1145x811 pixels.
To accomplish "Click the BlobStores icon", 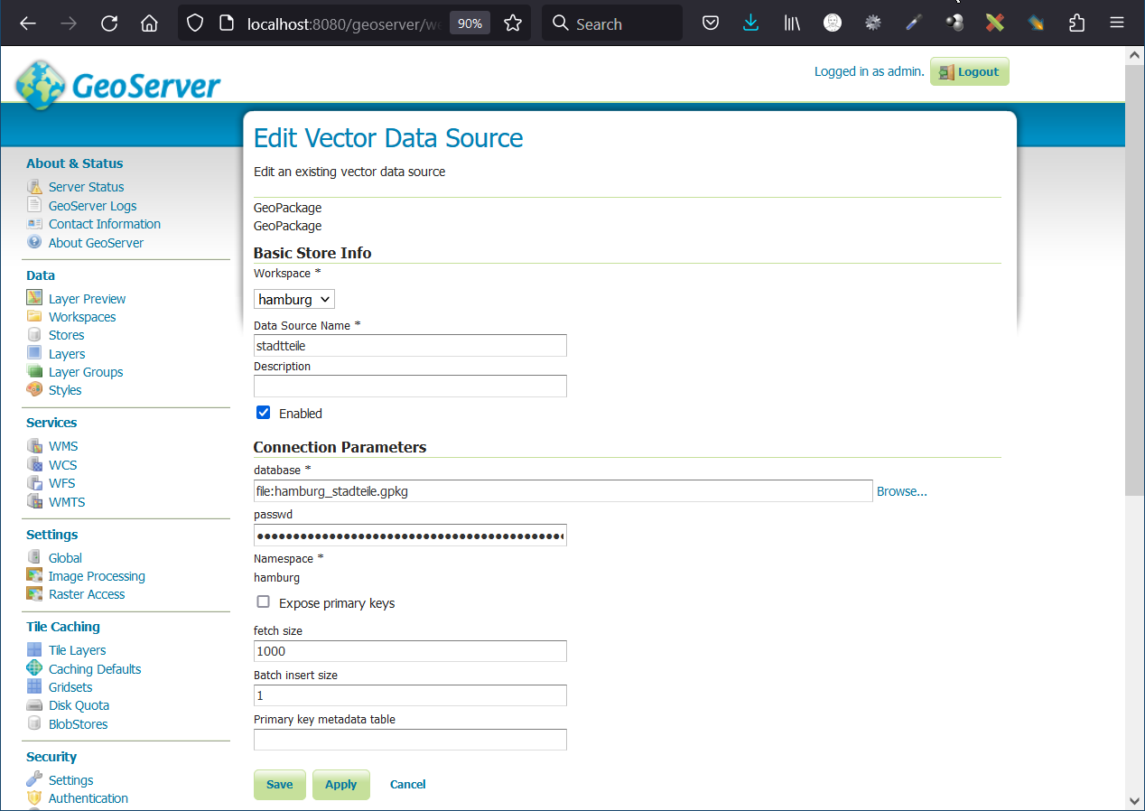I will click(x=34, y=723).
